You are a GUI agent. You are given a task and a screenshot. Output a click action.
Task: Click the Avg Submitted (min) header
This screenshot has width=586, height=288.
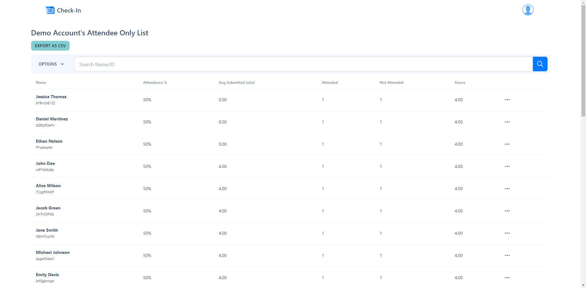[237, 83]
